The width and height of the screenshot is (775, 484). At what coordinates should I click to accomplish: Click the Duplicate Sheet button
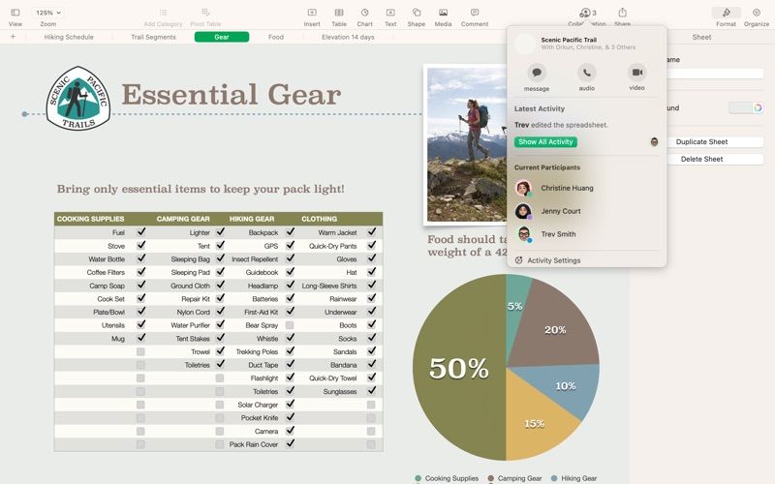click(x=701, y=141)
